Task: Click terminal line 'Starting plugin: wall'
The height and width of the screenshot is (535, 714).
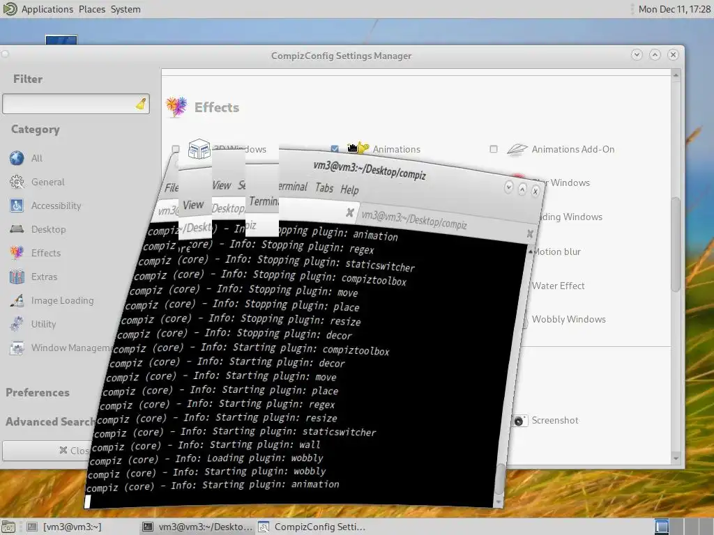Action: click(x=206, y=445)
